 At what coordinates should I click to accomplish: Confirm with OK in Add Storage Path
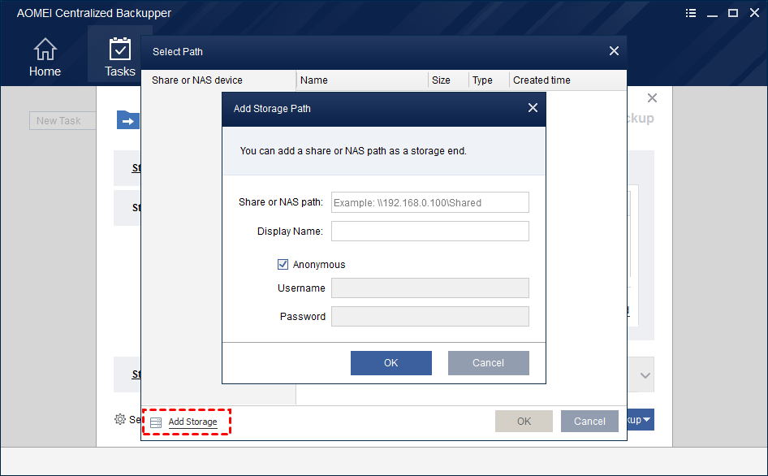390,363
